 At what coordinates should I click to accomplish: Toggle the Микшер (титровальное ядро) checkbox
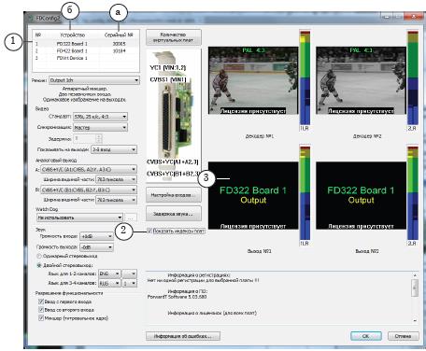[41, 318]
